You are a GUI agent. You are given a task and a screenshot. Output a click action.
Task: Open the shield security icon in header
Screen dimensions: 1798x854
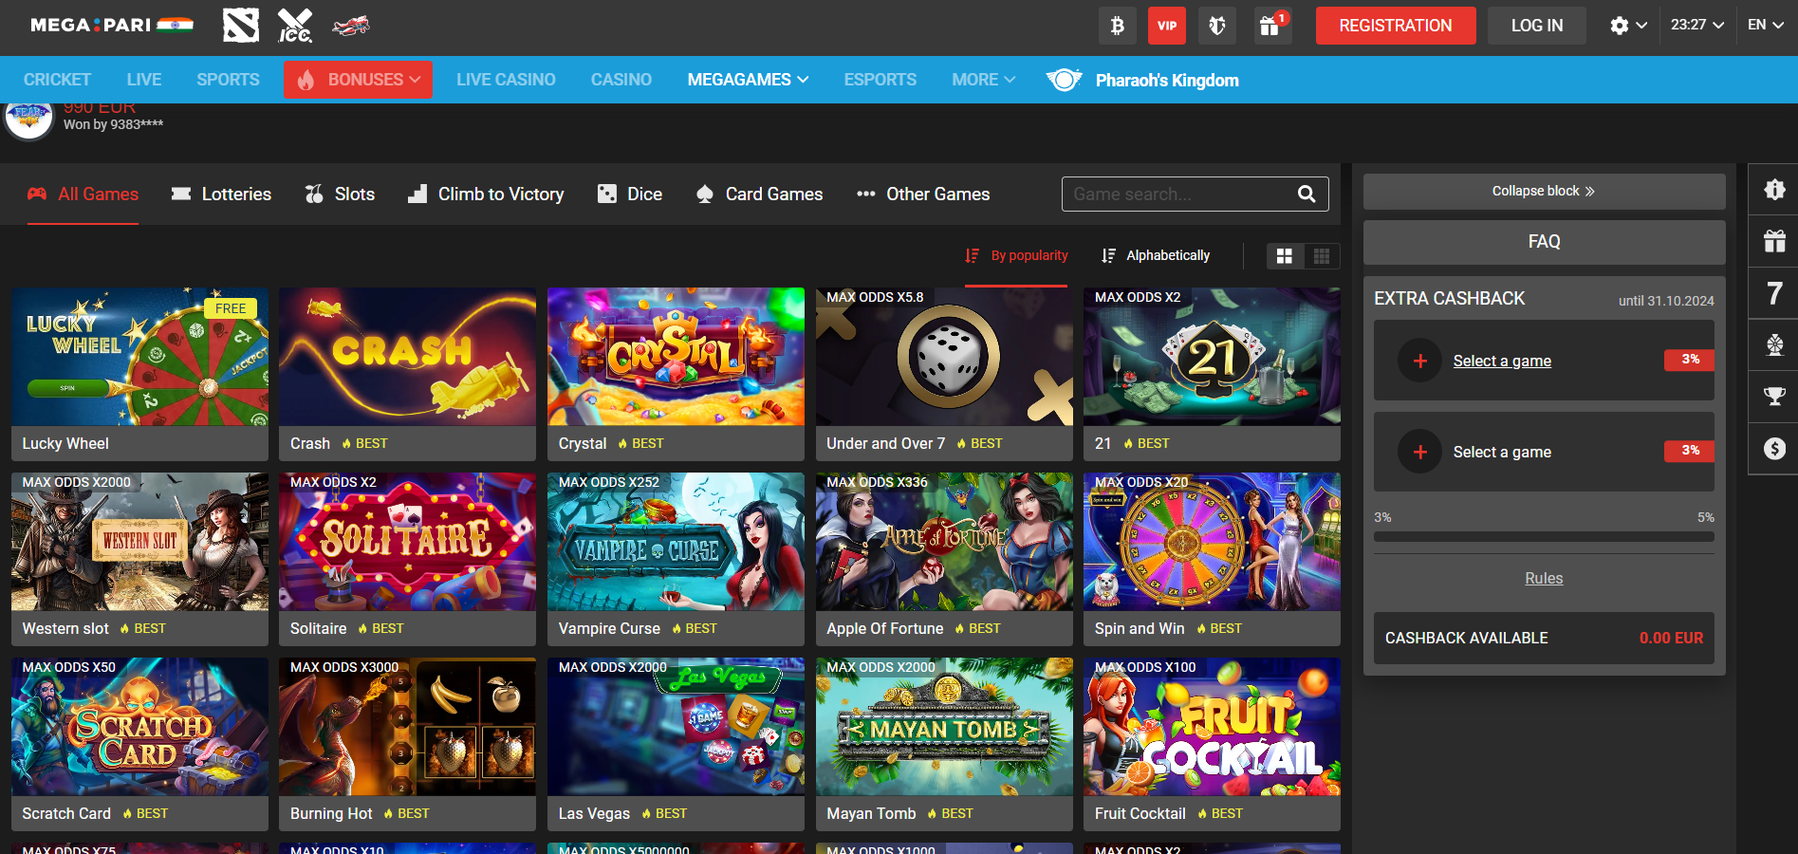(x=1217, y=26)
